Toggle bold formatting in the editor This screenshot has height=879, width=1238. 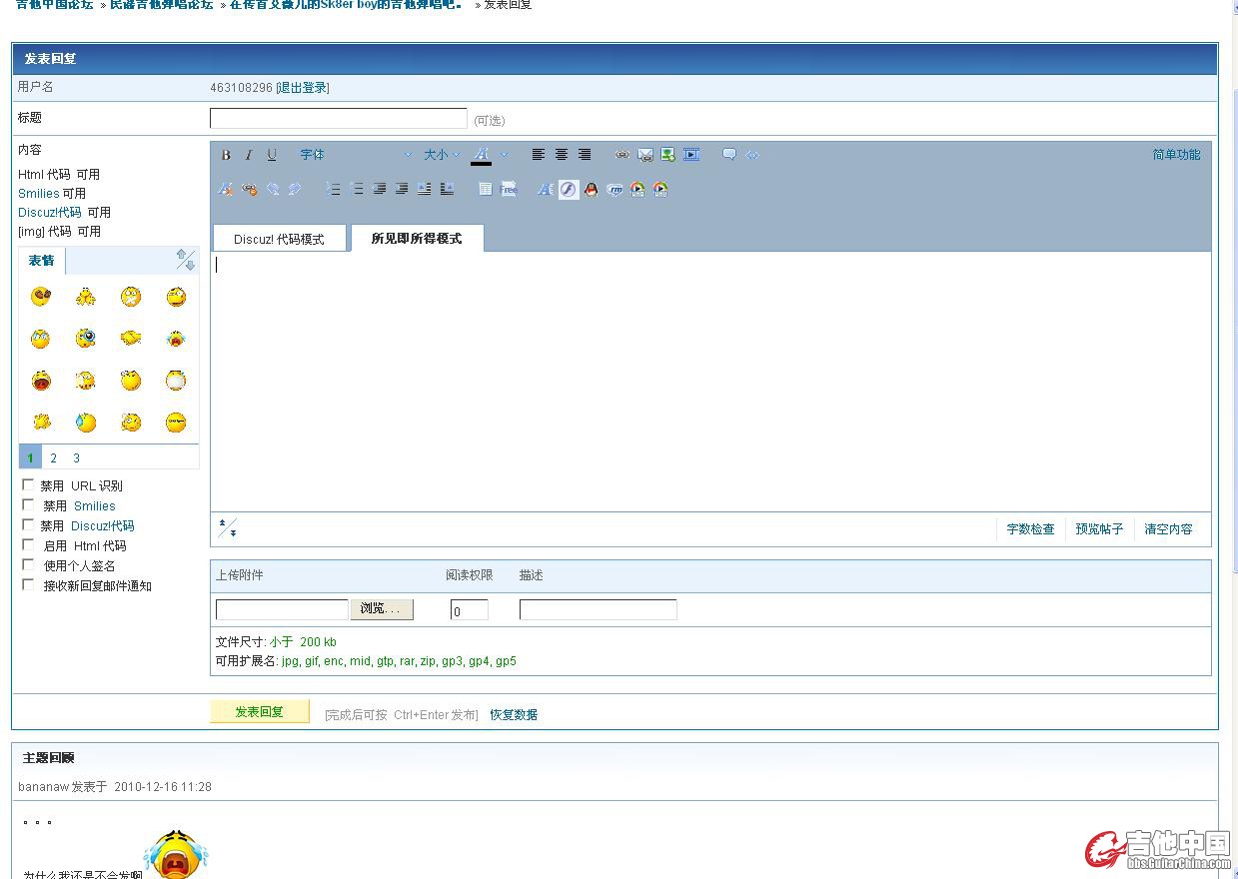(x=226, y=155)
